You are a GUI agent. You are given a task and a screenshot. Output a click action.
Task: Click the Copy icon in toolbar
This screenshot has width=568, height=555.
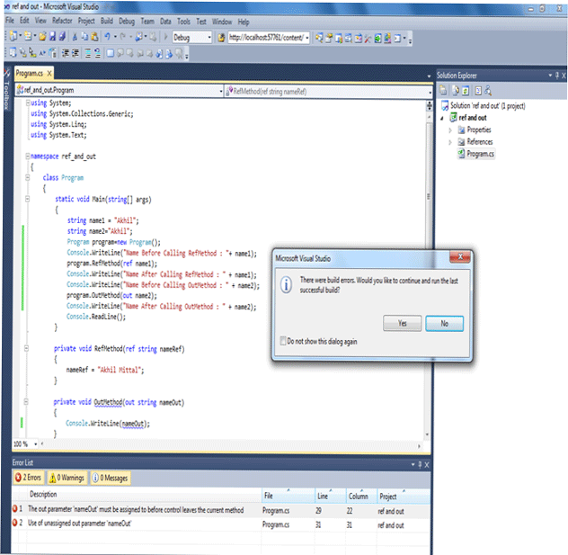point(84,37)
